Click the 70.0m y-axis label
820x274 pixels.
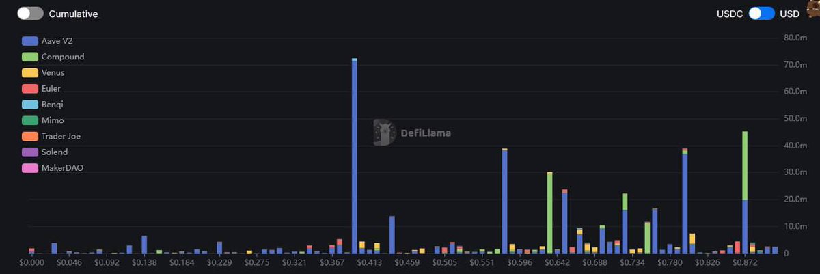coord(795,64)
